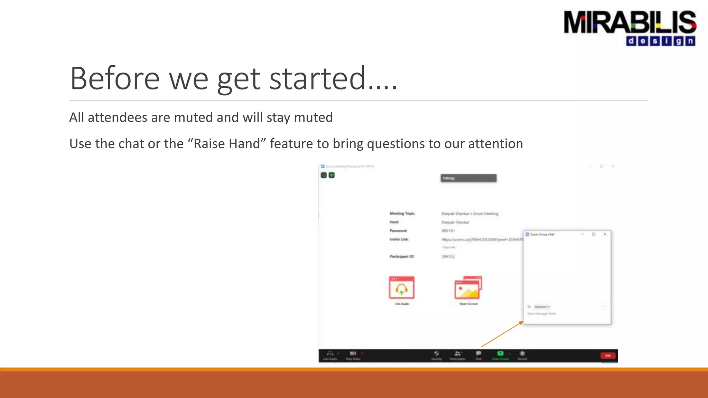This screenshot has width=708, height=398.
Task: Expand video options arrow beside Start Video
Action: 362,353
